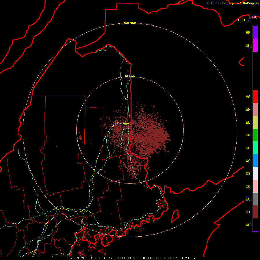Click the GR legend label
The height and width of the screenshot is (260, 260).
tap(248, 109)
